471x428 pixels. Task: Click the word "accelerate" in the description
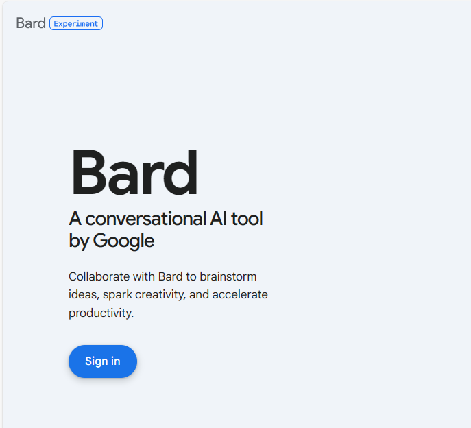(240, 295)
